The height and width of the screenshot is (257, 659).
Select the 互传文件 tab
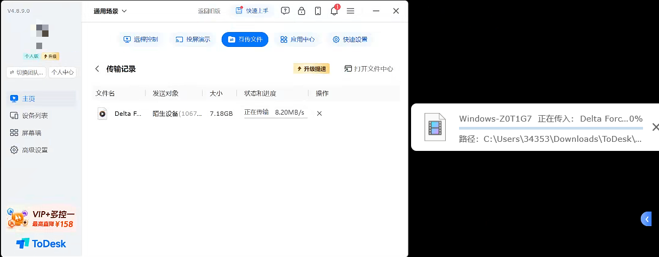pos(245,39)
